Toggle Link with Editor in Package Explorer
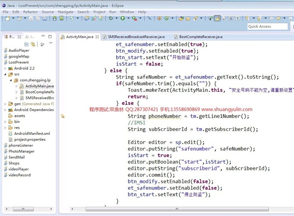 pyautogui.click(x=33, y=44)
